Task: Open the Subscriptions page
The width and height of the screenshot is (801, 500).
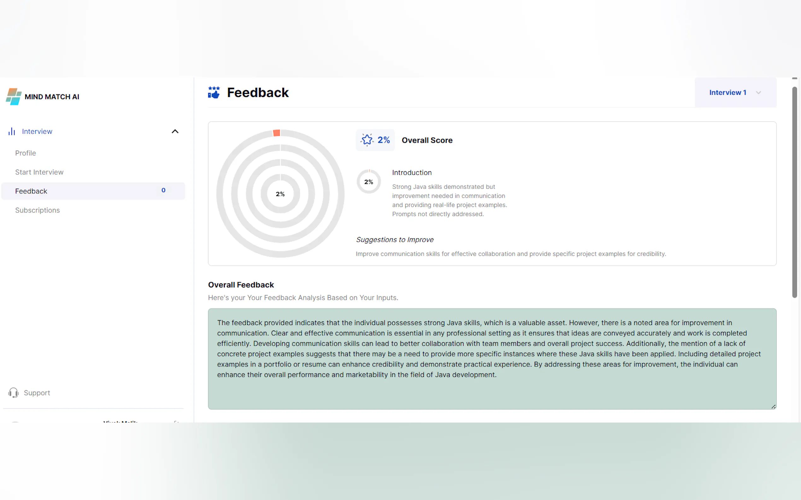Action: [x=38, y=210]
